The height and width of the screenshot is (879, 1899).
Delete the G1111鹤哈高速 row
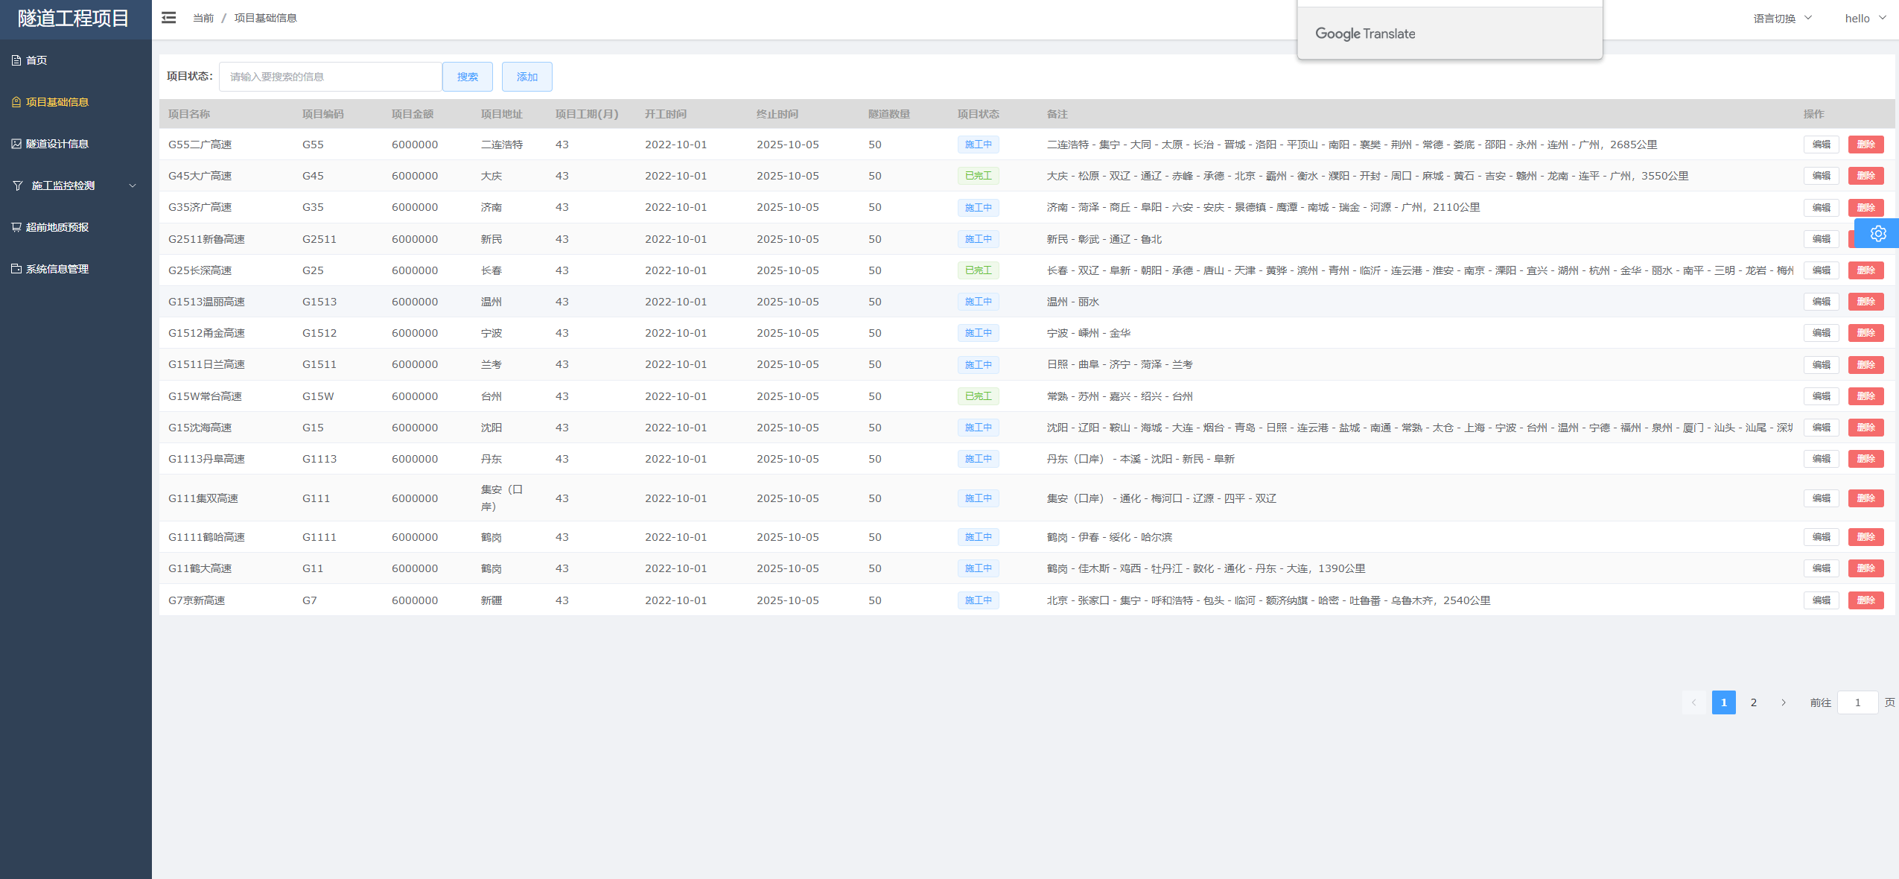coord(1866,537)
